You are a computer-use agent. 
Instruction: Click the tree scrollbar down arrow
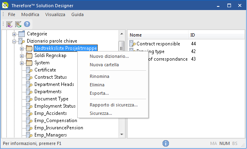(x=122, y=135)
